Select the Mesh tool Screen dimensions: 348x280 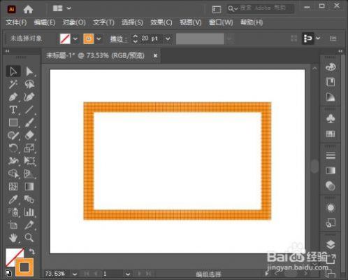[x=13, y=186]
